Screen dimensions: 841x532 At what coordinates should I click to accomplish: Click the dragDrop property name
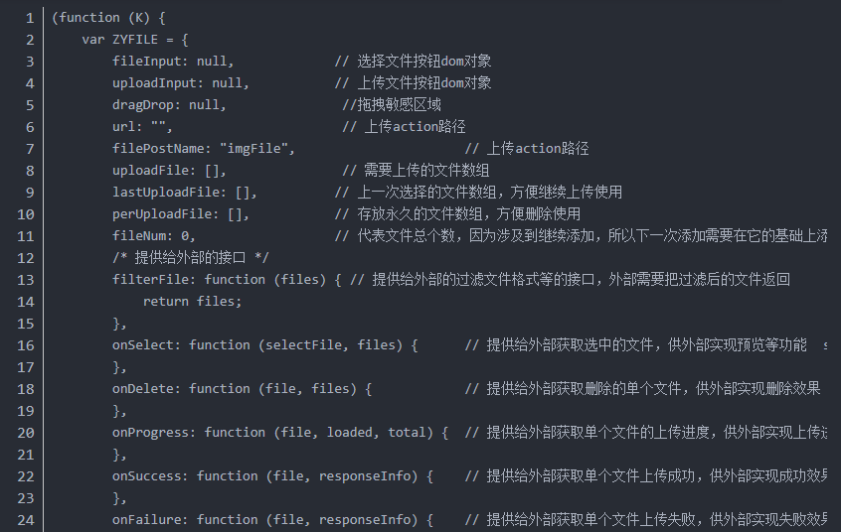click(146, 105)
